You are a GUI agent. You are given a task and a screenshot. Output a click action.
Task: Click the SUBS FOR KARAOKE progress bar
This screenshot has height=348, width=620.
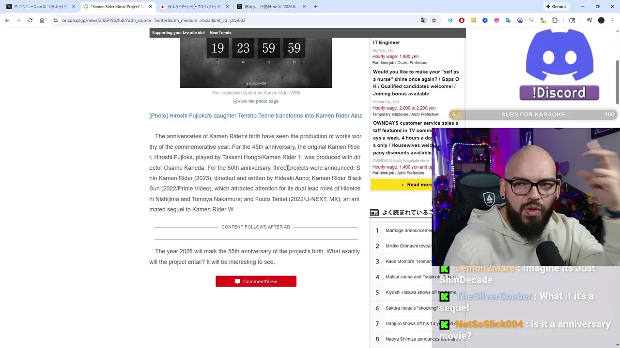tap(533, 115)
